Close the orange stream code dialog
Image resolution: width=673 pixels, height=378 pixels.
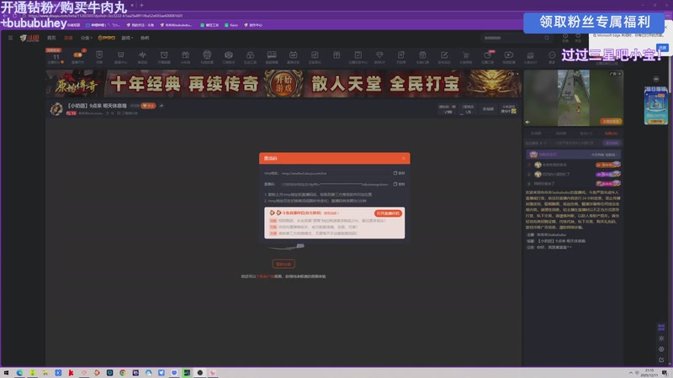(404, 158)
